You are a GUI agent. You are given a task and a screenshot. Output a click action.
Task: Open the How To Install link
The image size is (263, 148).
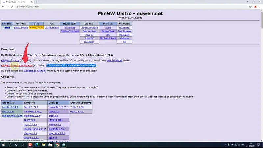[x=114, y=61]
